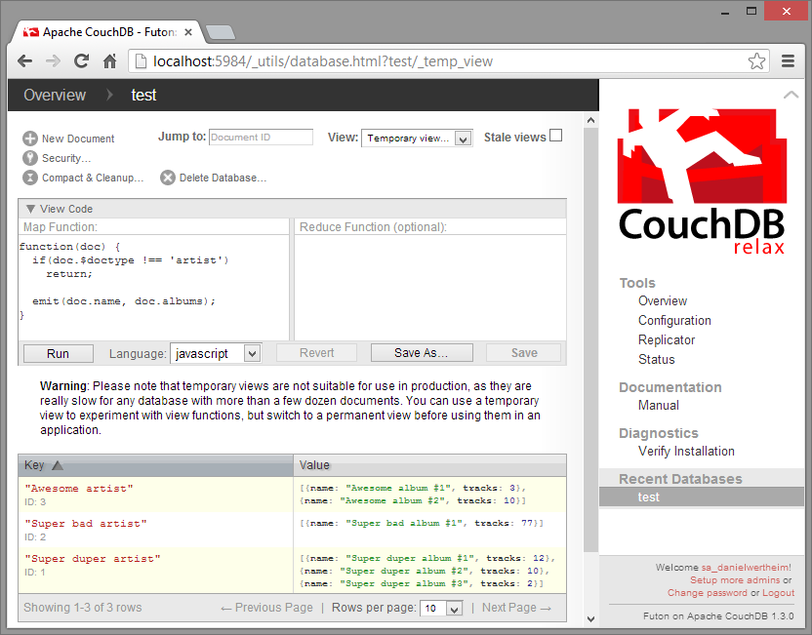Toggle the Stale views checkbox

555,136
